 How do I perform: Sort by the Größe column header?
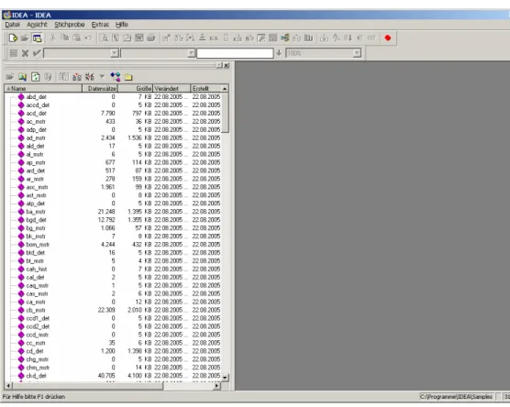tap(136, 88)
